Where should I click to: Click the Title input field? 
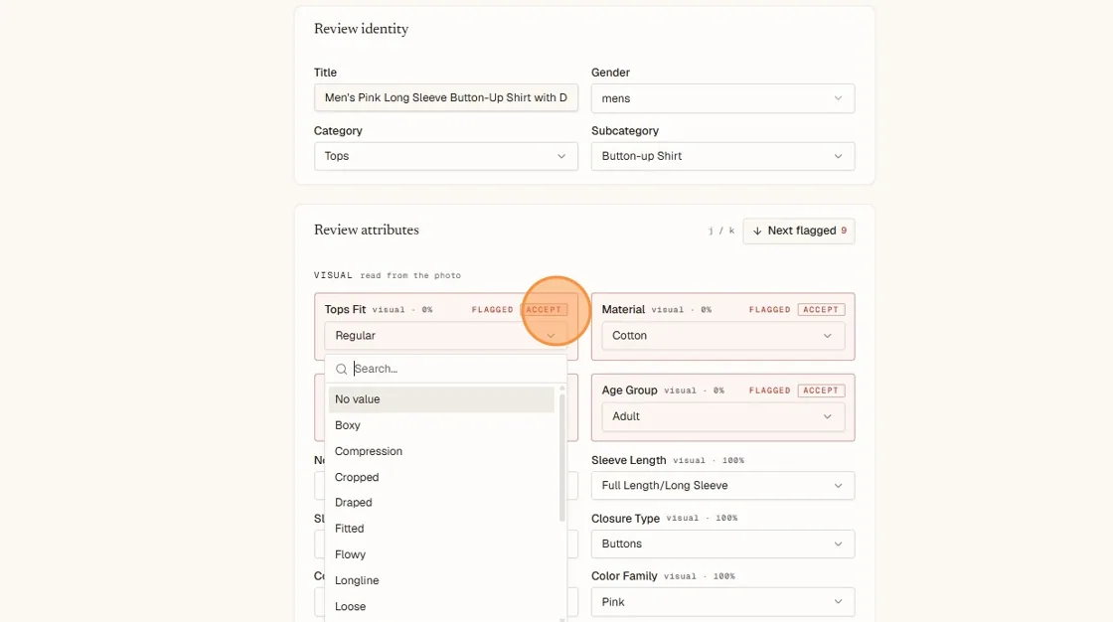point(446,98)
